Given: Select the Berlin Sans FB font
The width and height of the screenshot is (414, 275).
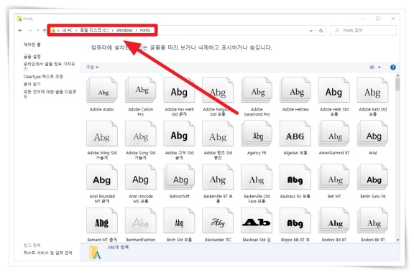Looking at the screenshot, I should tap(372, 177).
